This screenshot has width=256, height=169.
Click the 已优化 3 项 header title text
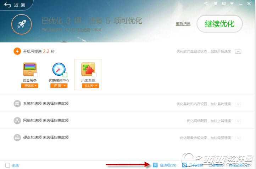[x=92, y=21]
